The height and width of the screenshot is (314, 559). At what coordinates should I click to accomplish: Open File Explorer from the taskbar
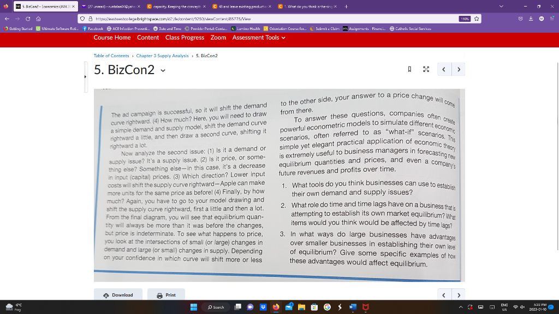tap(301, 307)
